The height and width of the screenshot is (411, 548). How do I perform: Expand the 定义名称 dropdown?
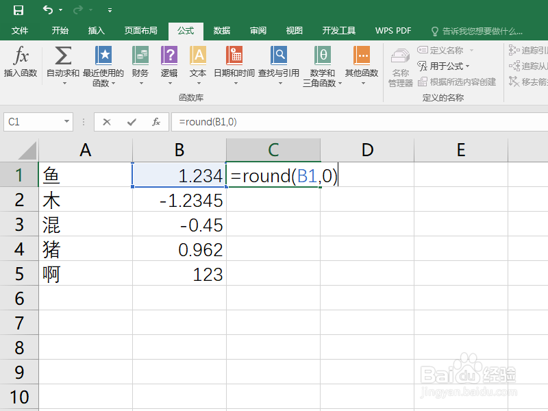(471, 50)
